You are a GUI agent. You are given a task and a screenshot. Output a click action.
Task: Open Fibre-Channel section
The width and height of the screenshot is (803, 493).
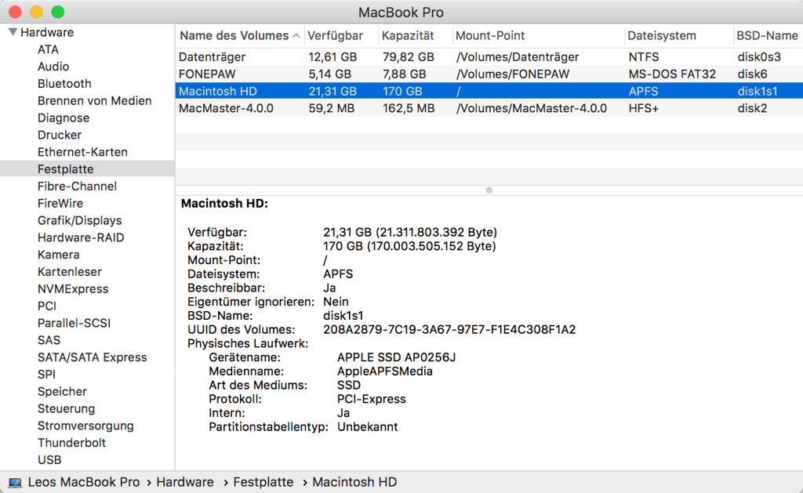point(77,187)
